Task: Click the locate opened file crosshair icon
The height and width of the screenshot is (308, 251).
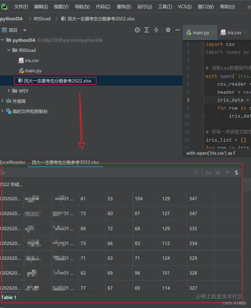Action: click(x=137, y=30)
